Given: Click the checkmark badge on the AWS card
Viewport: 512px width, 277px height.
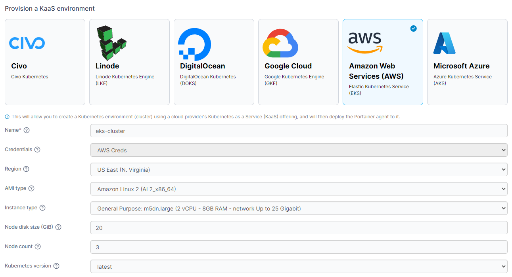Looking at the screenshot, I should pos(414,28).
